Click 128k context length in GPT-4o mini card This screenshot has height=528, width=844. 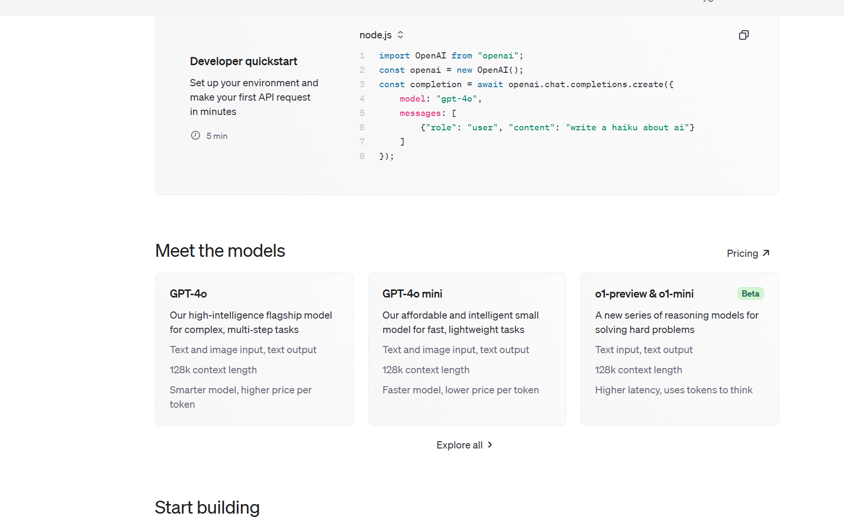pyautogui.click(x=426, y=370)
